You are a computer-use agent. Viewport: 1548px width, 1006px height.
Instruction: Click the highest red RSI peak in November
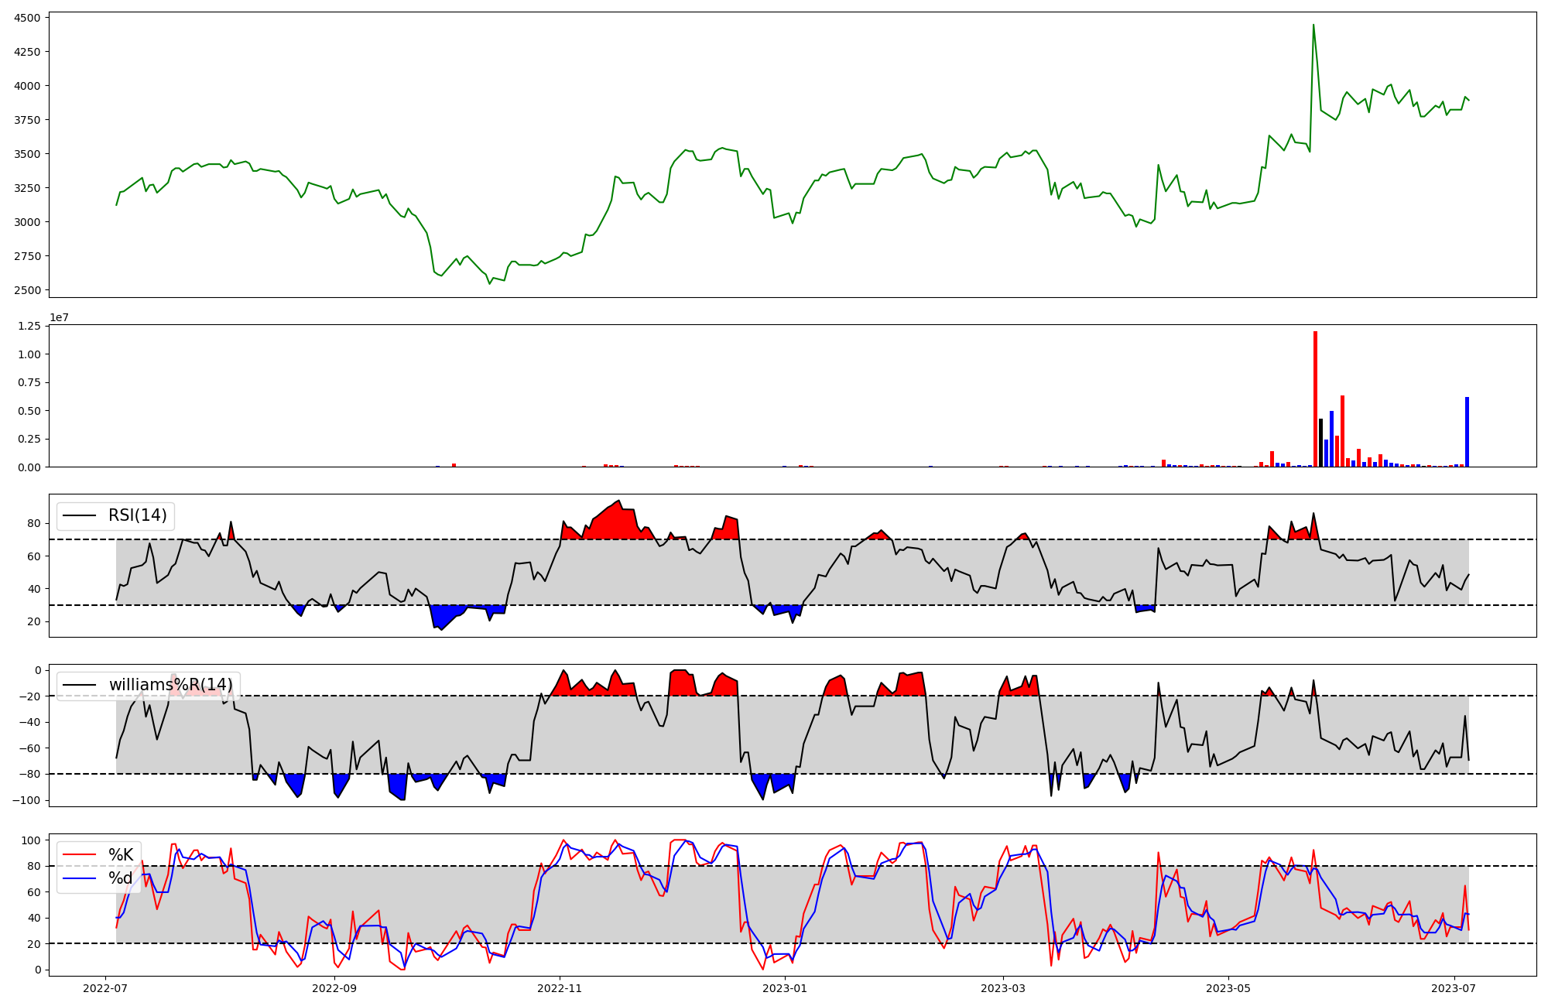[618, 501]
